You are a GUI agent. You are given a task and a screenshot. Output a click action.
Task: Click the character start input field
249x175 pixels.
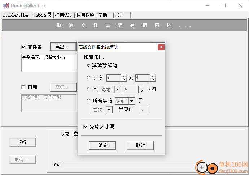coord(114,78)
